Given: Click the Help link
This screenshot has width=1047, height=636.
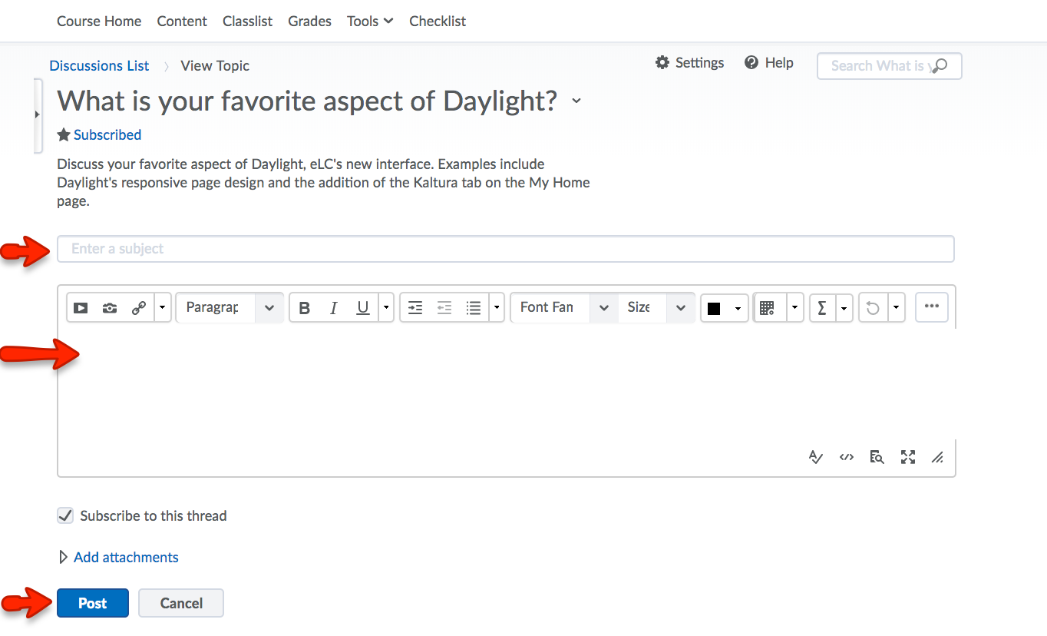Looking at the screenshot, I should pos(779,63).
